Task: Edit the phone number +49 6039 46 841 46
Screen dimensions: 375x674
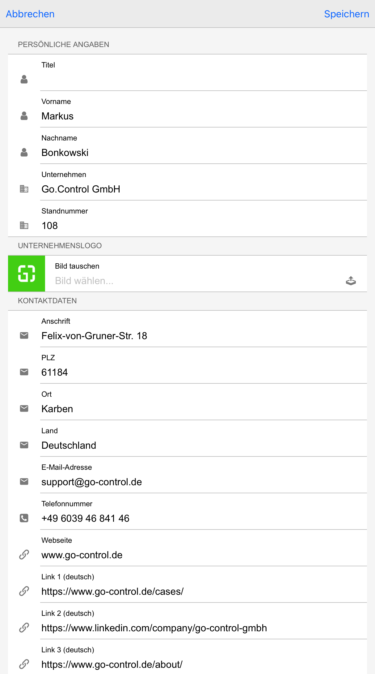Action: 204,518
